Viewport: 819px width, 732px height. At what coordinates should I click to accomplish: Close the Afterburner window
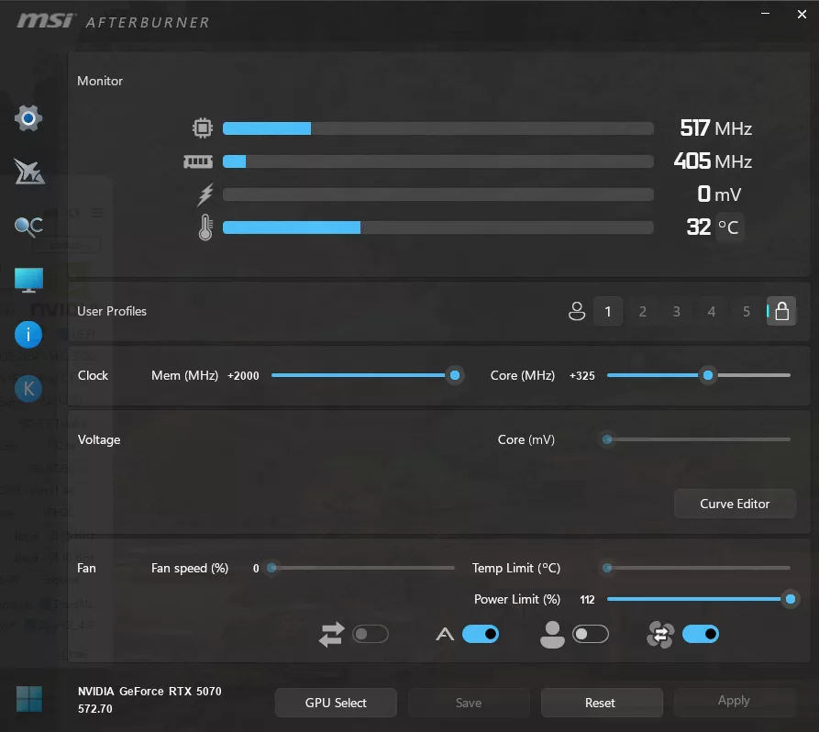802,14
